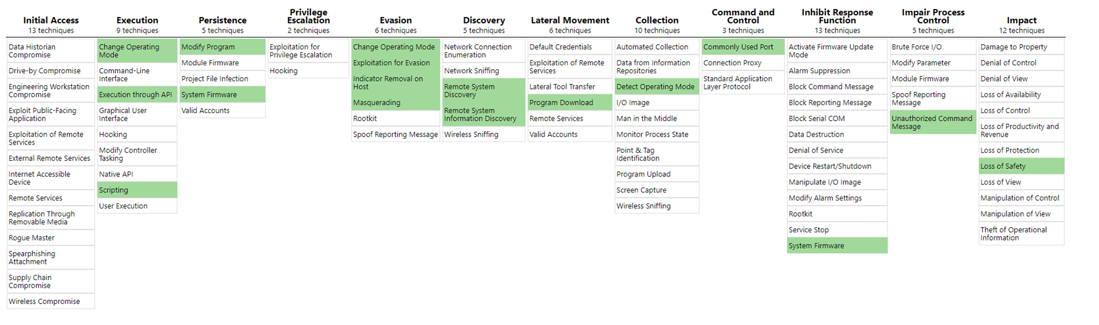Open the Evasion tactic header

[395, 20]
